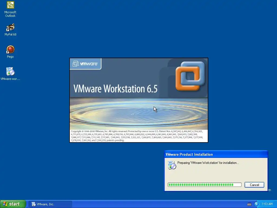Cancel the VMware Product Installation

pyautogui.click(x=254, y=185)
